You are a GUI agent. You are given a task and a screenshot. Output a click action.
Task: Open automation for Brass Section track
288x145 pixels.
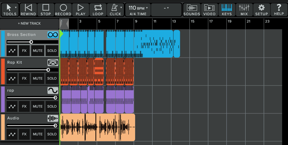tap(12, 51)
